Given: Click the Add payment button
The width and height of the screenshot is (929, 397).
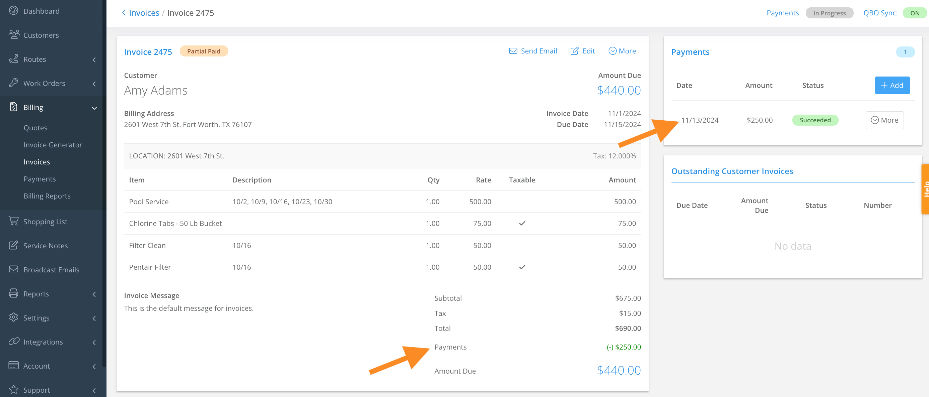Looking at the screenshot, I should [892, 85].
